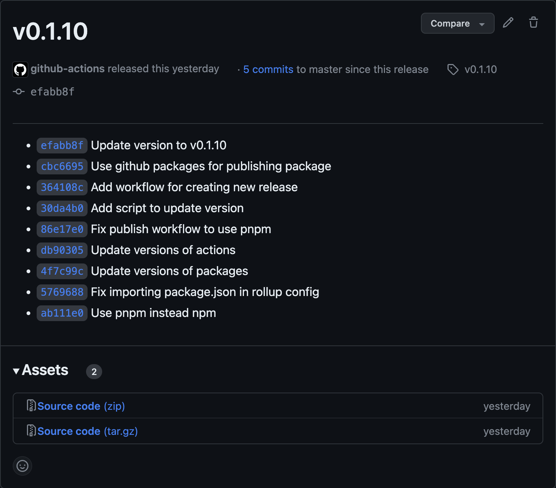Screen dimensions: 556x488
Task: Click the github-actions avatar
Action: click(20, 69)
